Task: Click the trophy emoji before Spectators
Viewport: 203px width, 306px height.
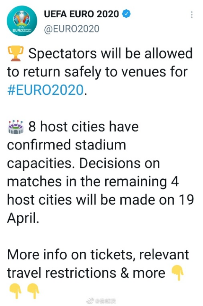Action: pyautogui.click(x=16, y=53)
